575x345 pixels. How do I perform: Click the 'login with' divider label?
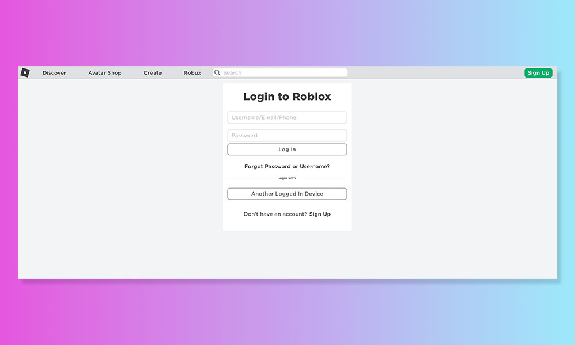pyautogui.click(x=287, y=178)
